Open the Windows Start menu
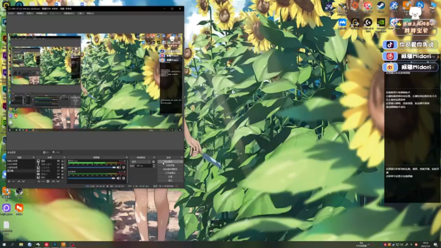 coord(4,245)
